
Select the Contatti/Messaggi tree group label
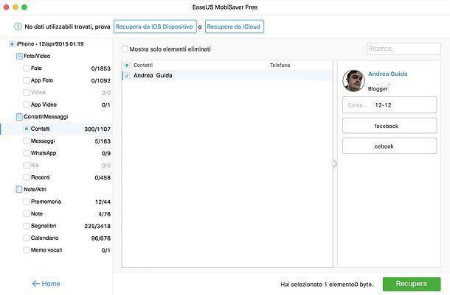tap(46, 117)
